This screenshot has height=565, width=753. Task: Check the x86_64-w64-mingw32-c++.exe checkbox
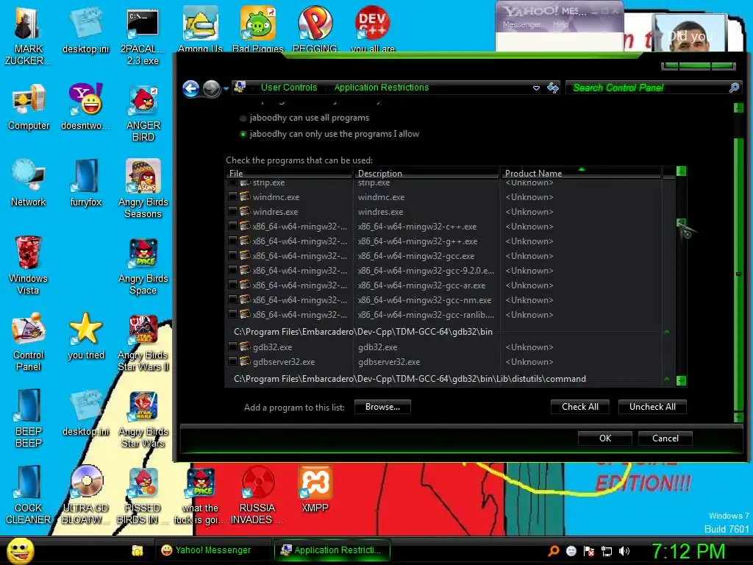(232, 227)
